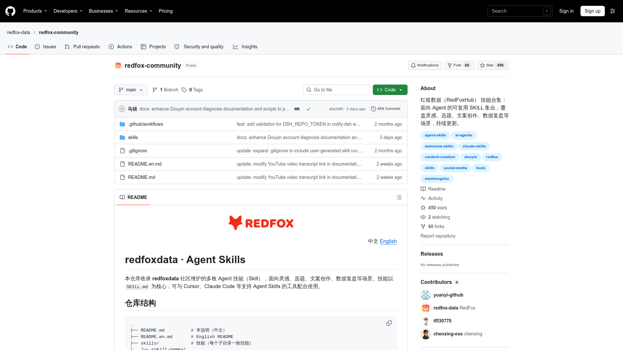Open the main branch selector
This screenshot has width=623, height=350.
131,90
